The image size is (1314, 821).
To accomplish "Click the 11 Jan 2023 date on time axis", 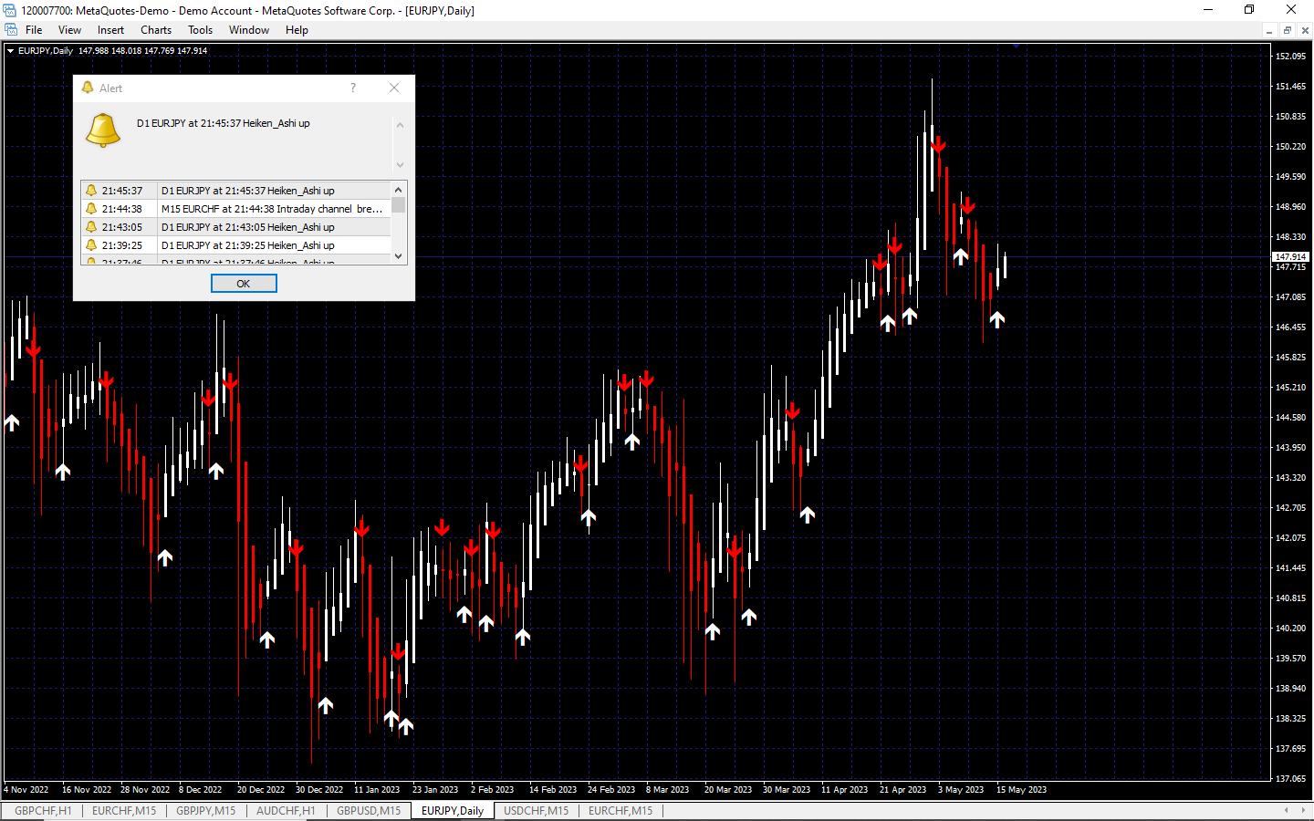I will 377,790.
